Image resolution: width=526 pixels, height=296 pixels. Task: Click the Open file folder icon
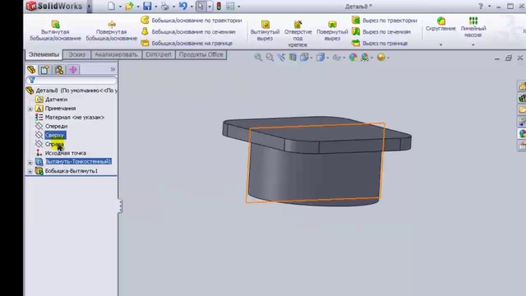pyautogui.click(x=129, y=6)
